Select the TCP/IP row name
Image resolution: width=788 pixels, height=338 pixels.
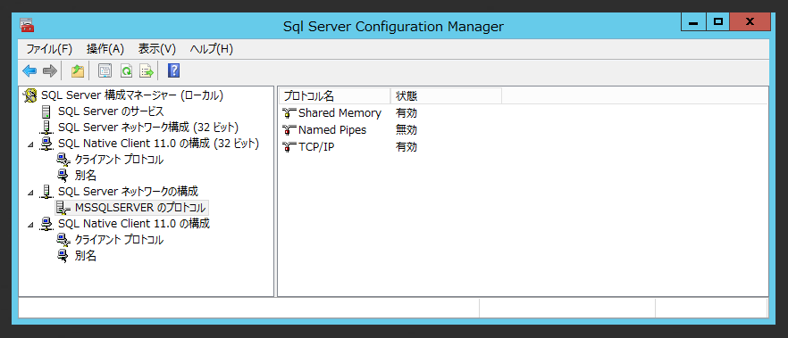pos(316,147)
